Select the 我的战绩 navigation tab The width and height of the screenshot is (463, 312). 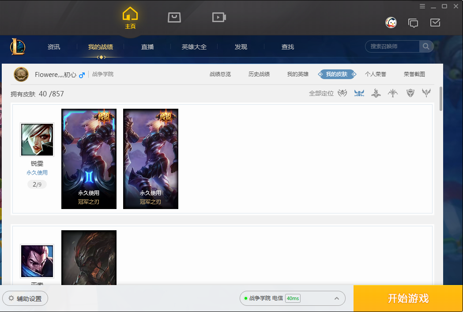tap(101, 47)
